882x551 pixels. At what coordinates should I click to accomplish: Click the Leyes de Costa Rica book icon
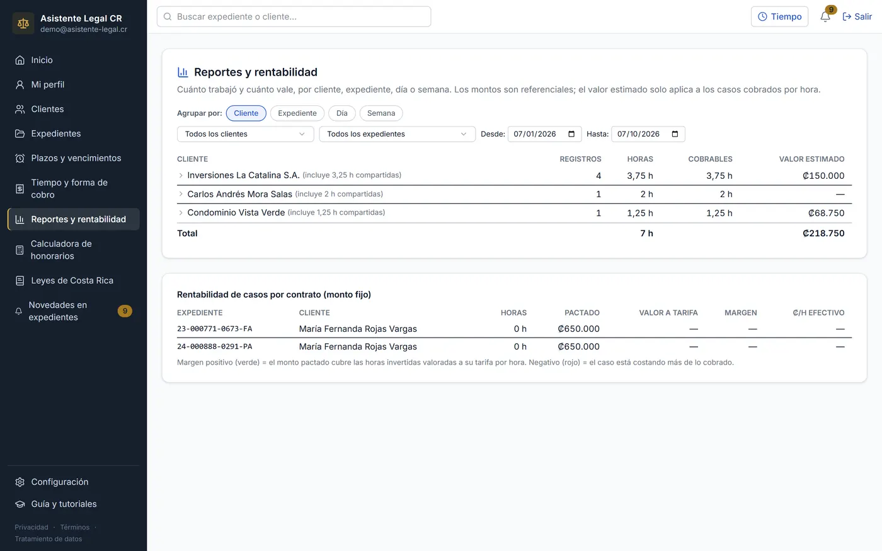[20, 281]
